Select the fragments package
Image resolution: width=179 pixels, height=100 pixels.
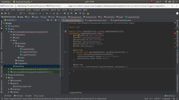(x=22, y=63)
